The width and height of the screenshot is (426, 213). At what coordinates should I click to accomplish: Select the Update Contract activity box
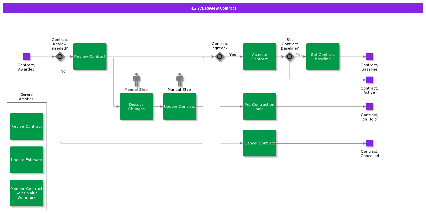[x=180, y=106]
